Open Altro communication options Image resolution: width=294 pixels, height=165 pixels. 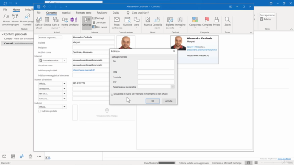(136, 22)
